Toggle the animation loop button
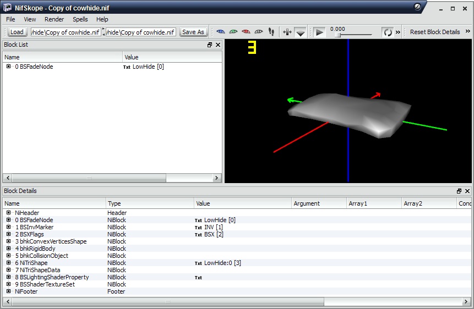The image size is (474, 309). (388, 32)
